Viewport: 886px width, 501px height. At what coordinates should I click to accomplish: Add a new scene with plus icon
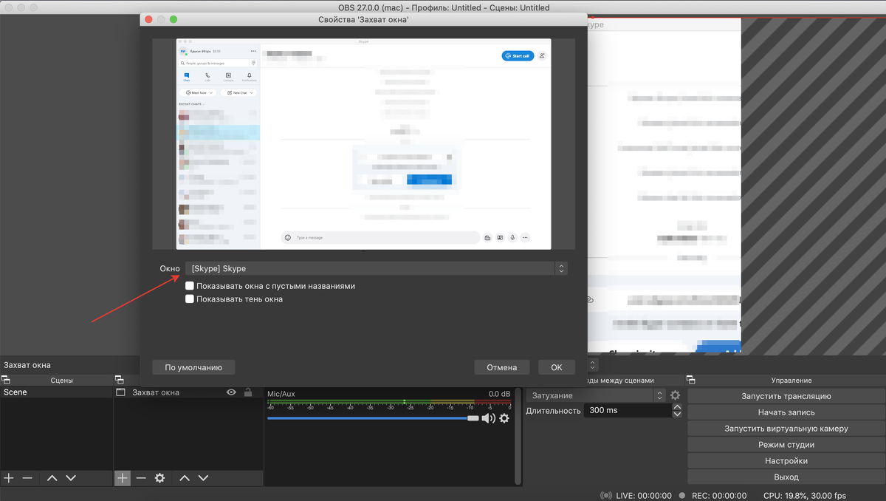point(9,478)
